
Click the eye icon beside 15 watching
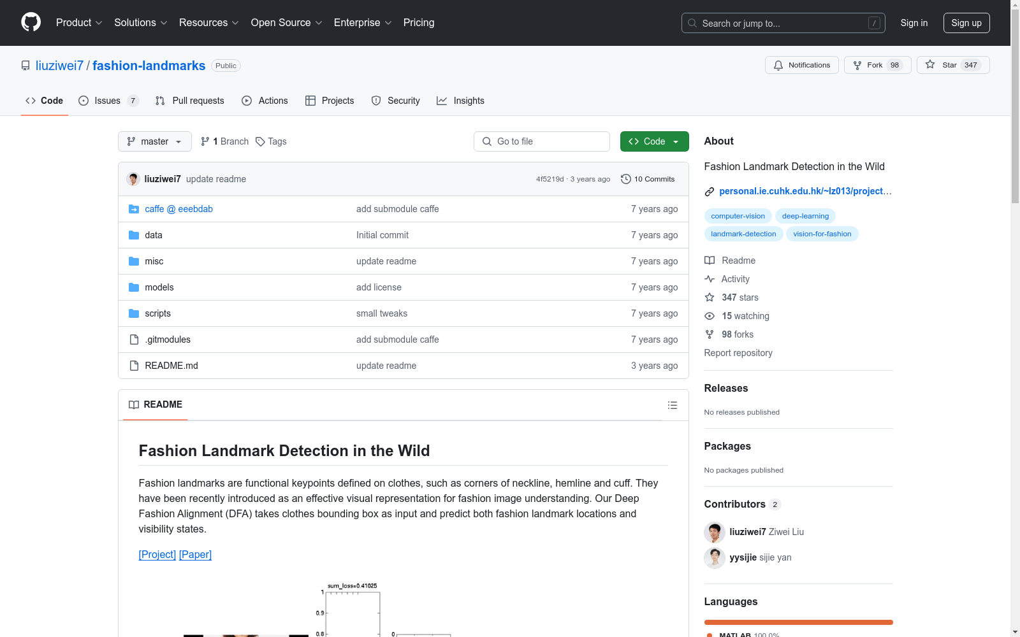[710, 316]
